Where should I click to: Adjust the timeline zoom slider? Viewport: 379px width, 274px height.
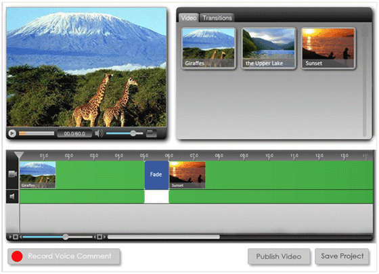click(x=58, y=237)
